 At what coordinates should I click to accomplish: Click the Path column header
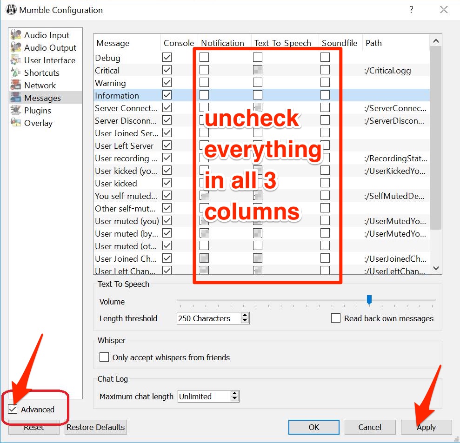coord(396,43)
